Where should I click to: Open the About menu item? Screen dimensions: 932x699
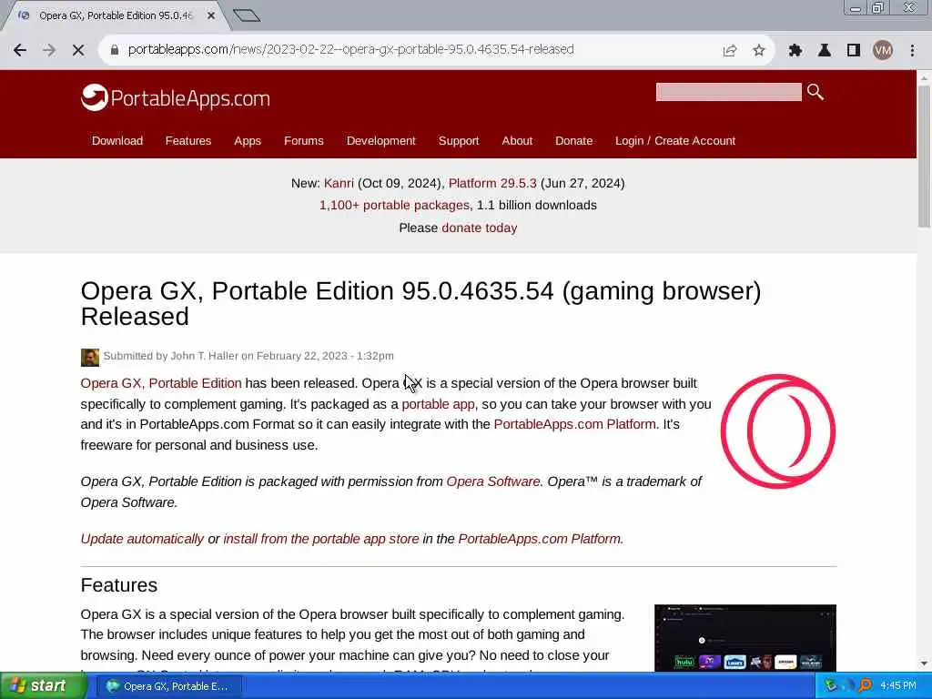[x=517, y=141]
